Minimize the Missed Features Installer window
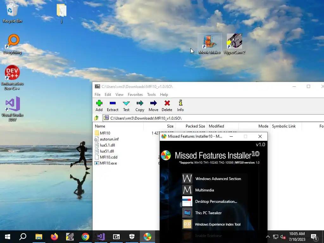This screenshot has height=243, width=324. point(231,136)
